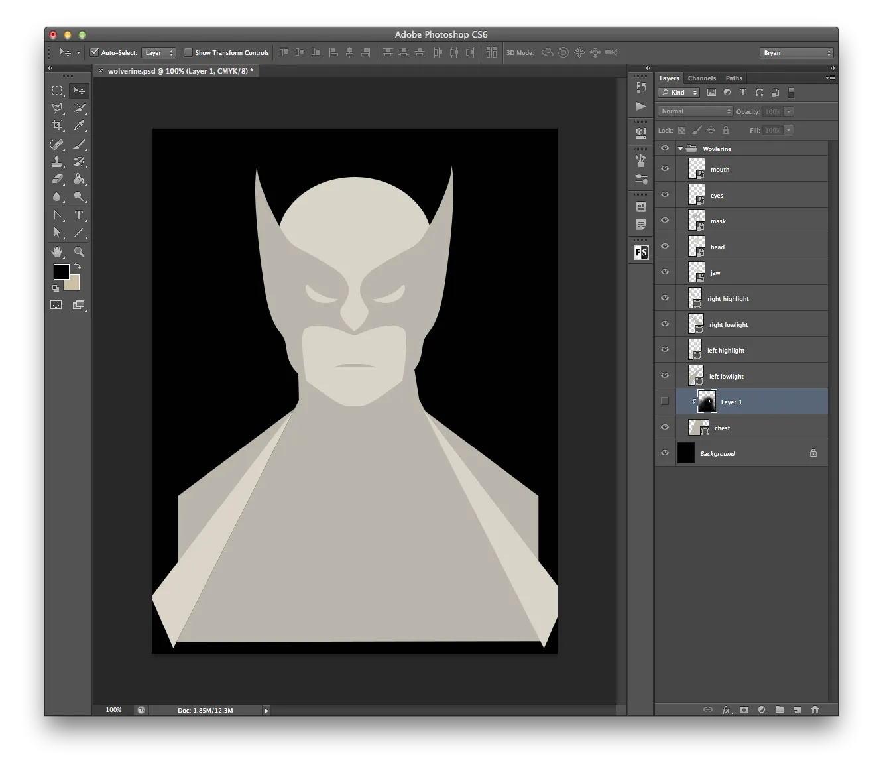This screenshot has height=775, width=883.
Task: Select the Rectangular Marquee tool
Action: (58, 90)
